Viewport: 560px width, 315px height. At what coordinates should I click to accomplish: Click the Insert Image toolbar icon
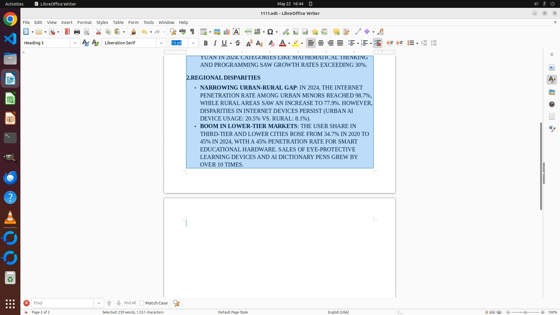(x=217, y=32)
